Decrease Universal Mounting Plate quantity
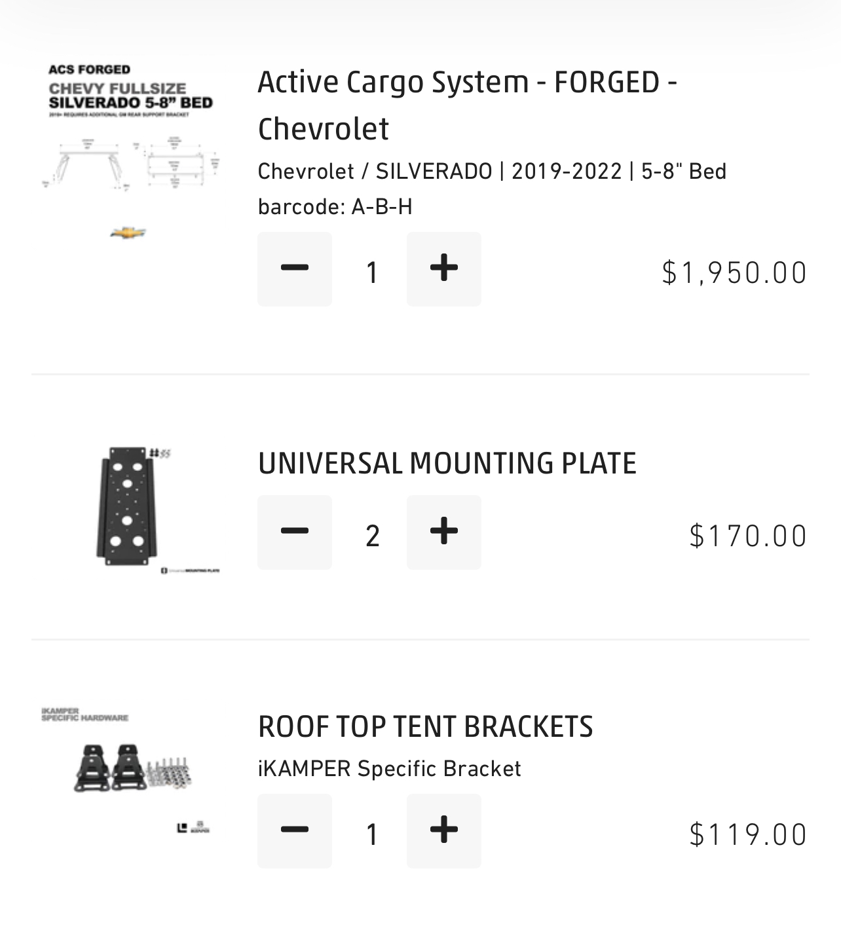Screen dimensions: 841x932 click(295, 532)
